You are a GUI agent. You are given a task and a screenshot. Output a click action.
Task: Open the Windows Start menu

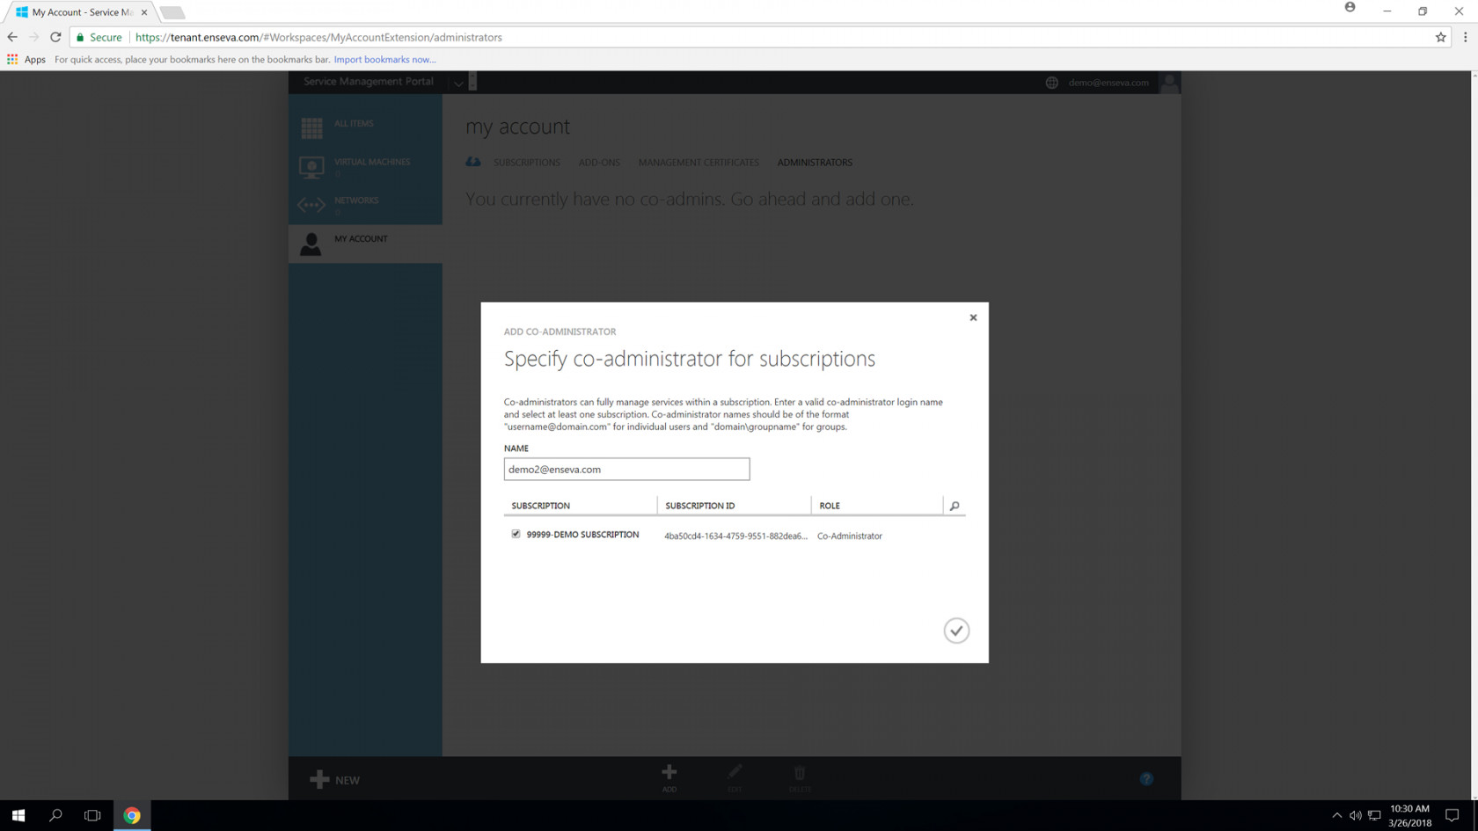pyautogui.click(x=18, y=815)
